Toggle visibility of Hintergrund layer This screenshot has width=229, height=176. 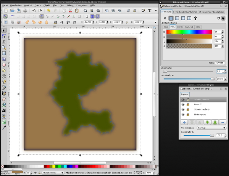[183, 114]
